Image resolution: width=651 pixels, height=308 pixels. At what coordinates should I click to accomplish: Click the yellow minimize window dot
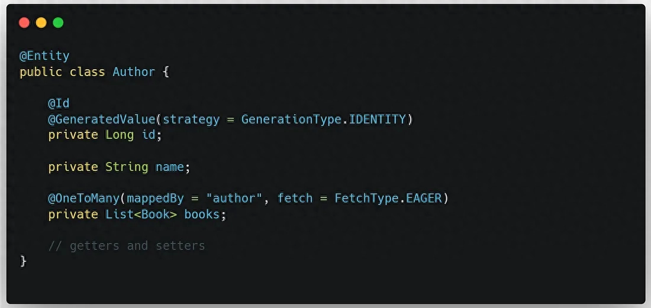click(41, 23)
